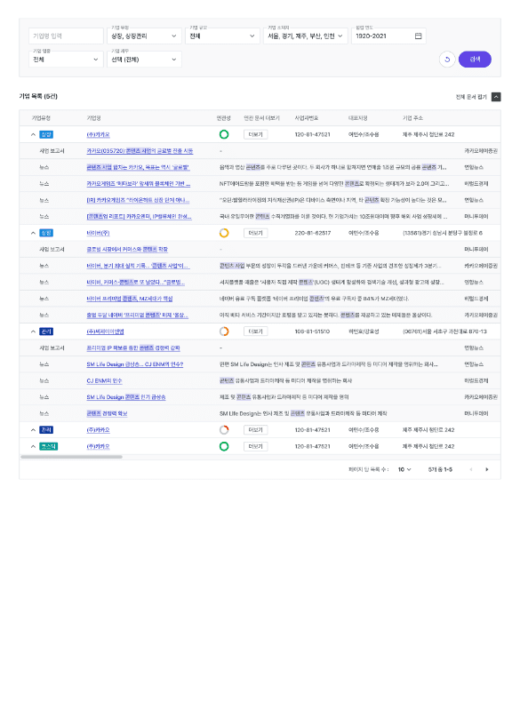Click 더보기 in the 220-81-62517 row

(x=255, y=233)
